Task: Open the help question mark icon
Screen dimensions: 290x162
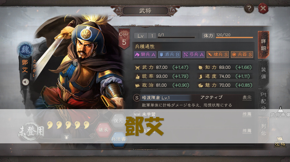Action: coord(249,8)
